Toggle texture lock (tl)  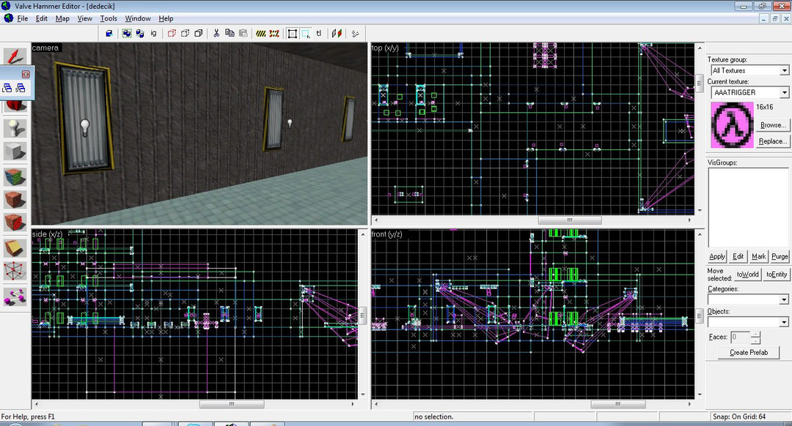click(x=319, y=33)
